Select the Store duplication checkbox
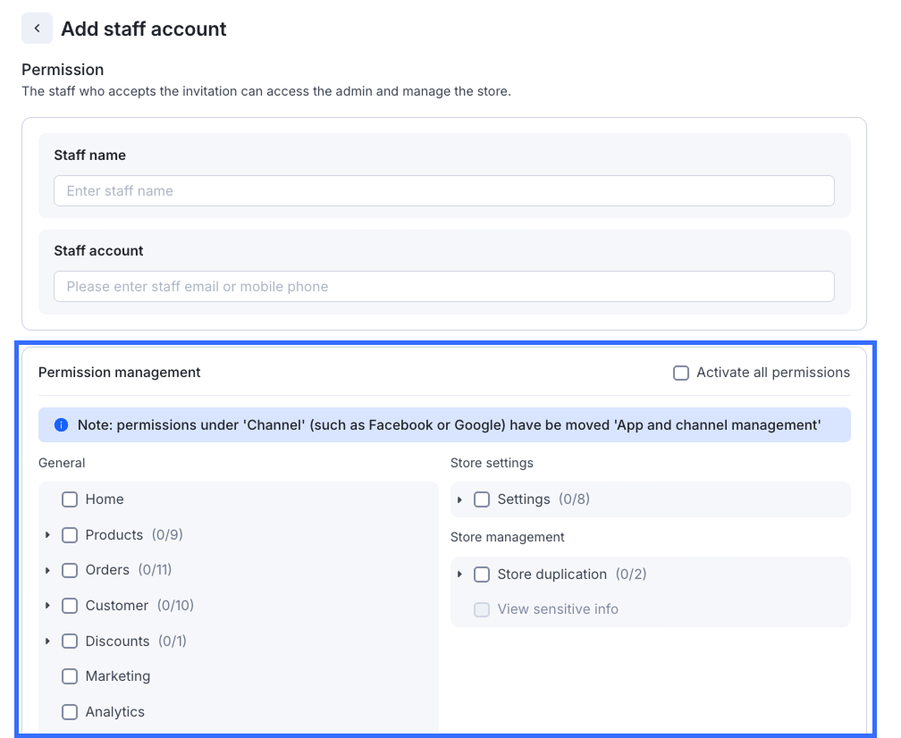Image resolution: width=901 pixels, height=738 pixels. pyautogui.click(x=482, y=574)
